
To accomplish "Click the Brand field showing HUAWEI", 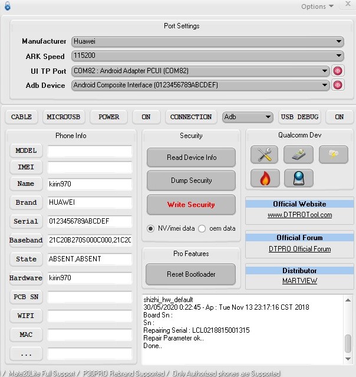I will [90, 203].
